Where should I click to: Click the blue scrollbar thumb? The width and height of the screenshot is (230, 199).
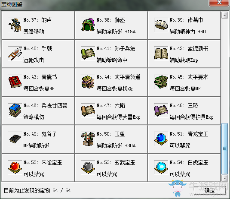224,148
